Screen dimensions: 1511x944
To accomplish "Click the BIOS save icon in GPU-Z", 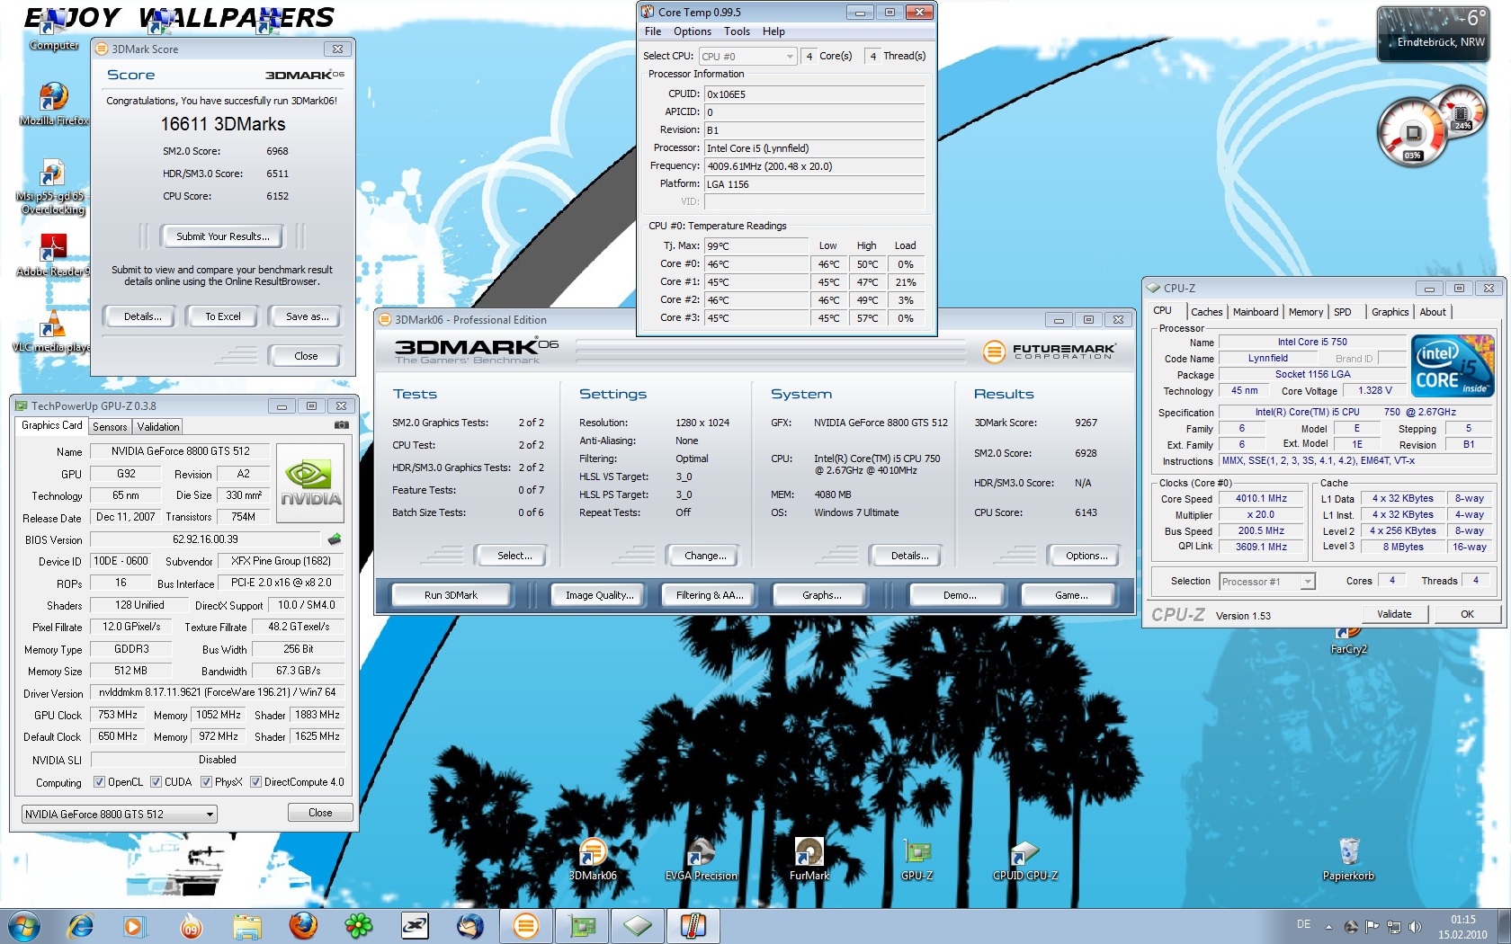I will [335, 539].
